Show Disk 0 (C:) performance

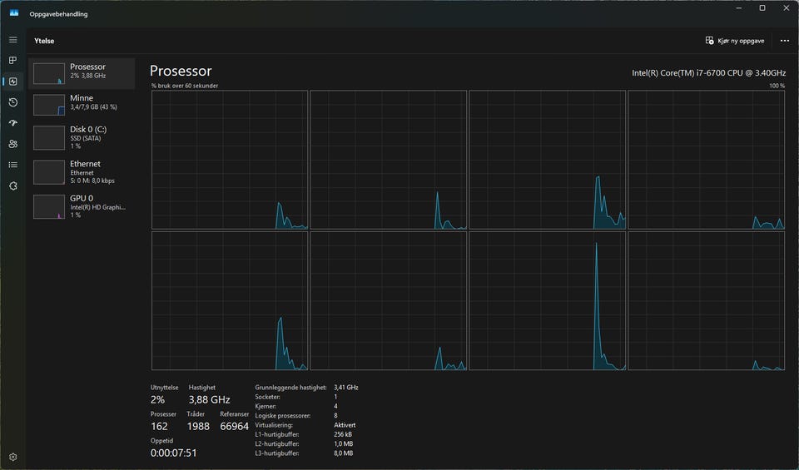82,137
